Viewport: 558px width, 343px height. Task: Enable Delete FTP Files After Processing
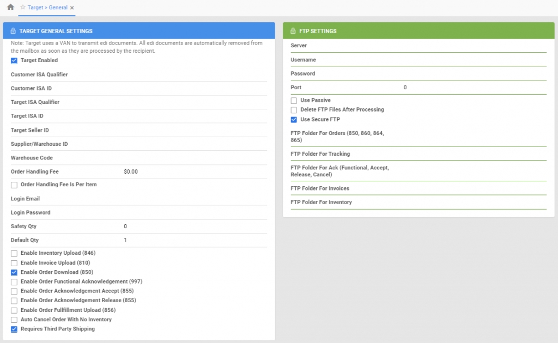pyautogui.click(x=293, y=109)
